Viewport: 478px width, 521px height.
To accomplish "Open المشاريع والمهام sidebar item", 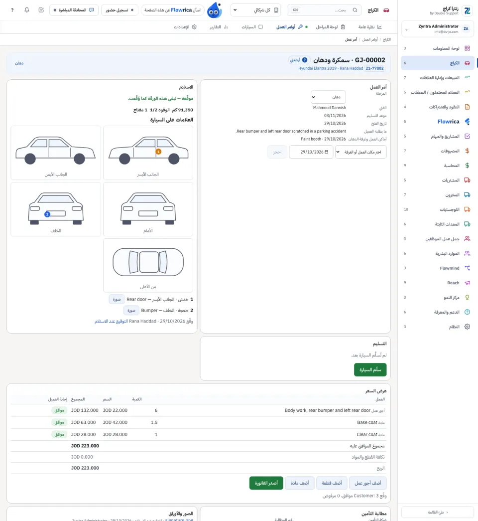I will click(438, 136).
